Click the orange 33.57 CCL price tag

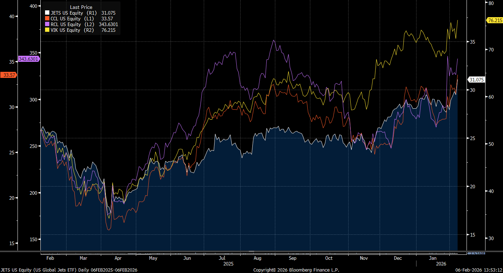(x=9, y=75)
